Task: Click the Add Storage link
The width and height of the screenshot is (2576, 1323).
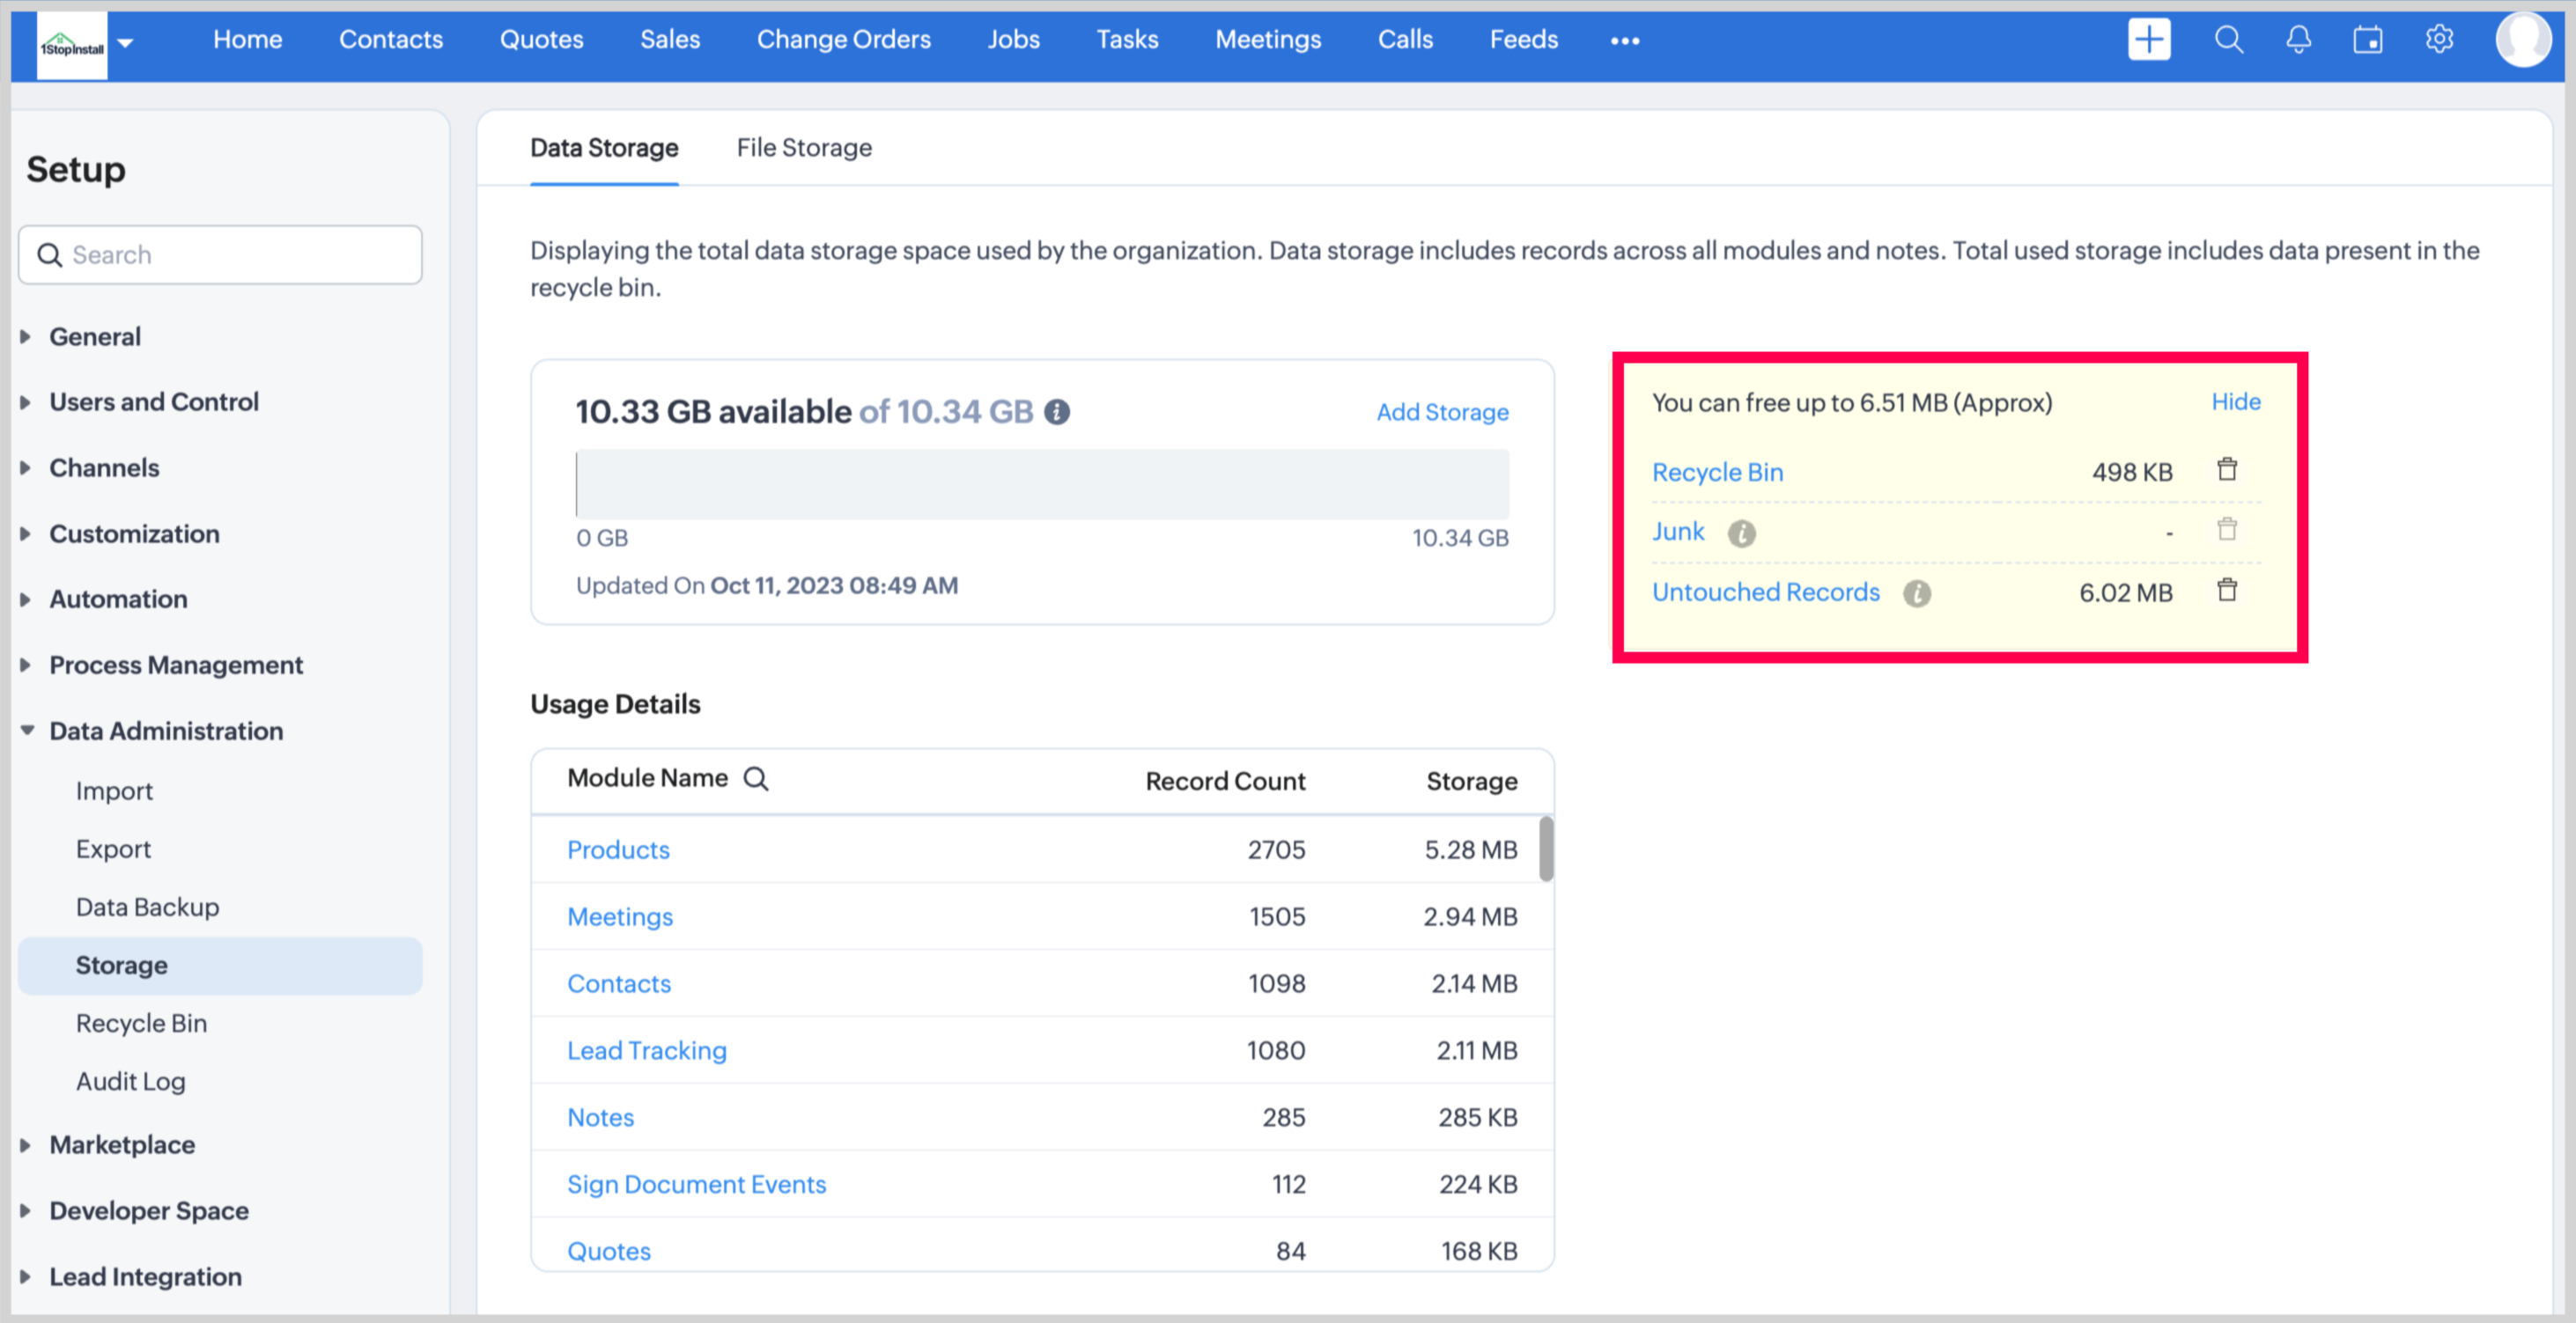Action: (x=1441, y=412)
